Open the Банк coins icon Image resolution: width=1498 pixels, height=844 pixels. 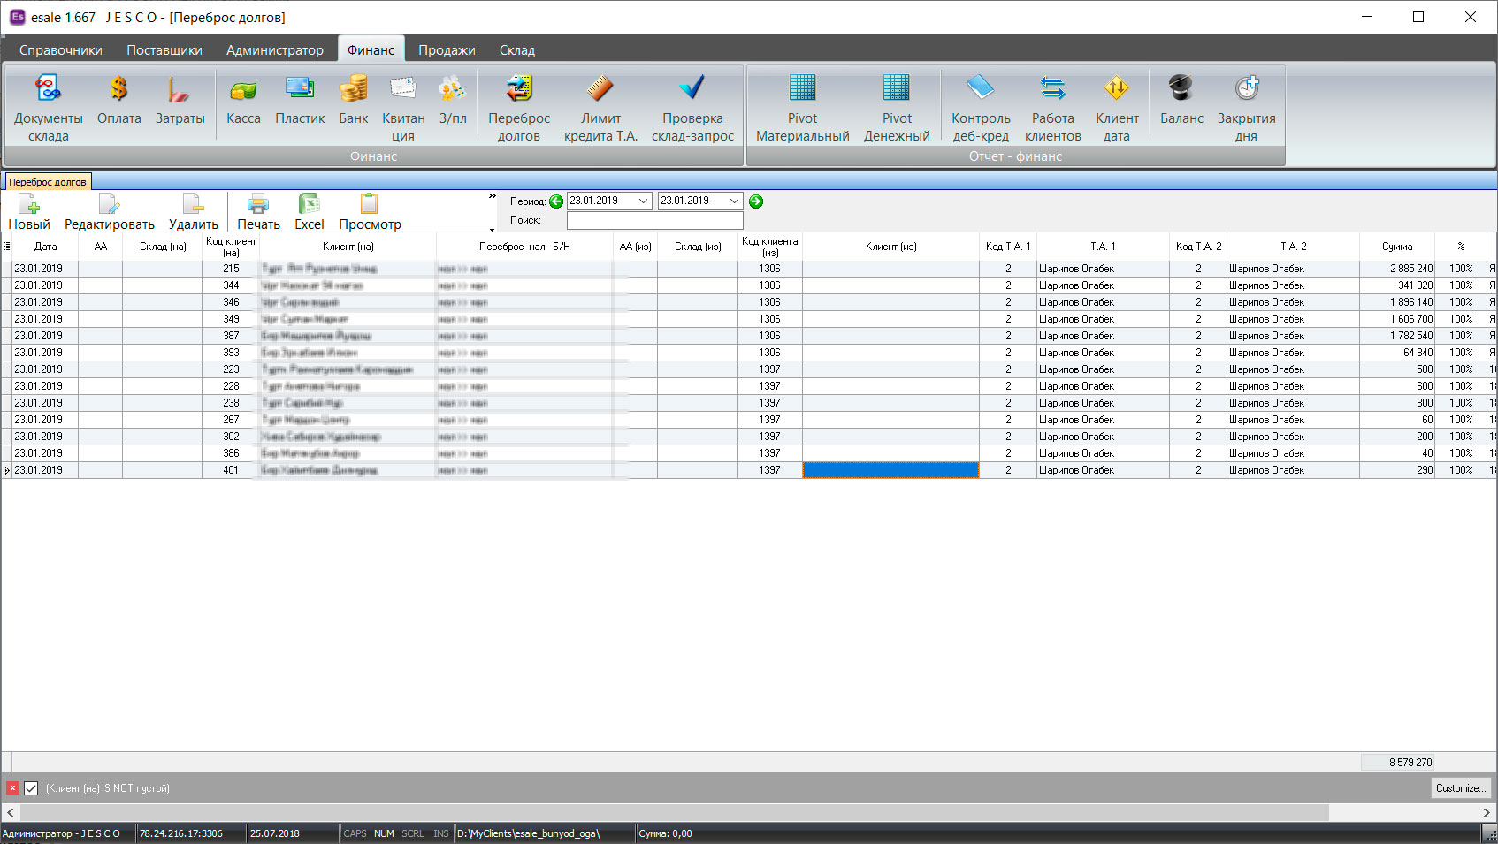(353, 99)
